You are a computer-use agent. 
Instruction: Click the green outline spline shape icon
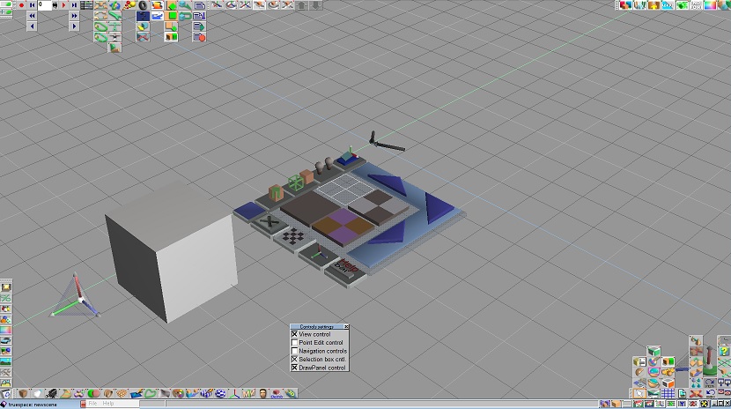coord(150,394)
